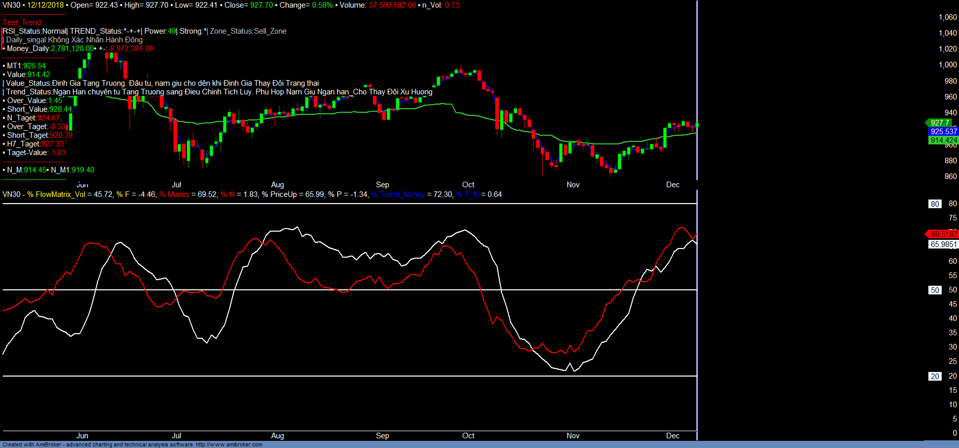Click the green 927.7 price marker
959x448 pixels.
pos(939,122)
